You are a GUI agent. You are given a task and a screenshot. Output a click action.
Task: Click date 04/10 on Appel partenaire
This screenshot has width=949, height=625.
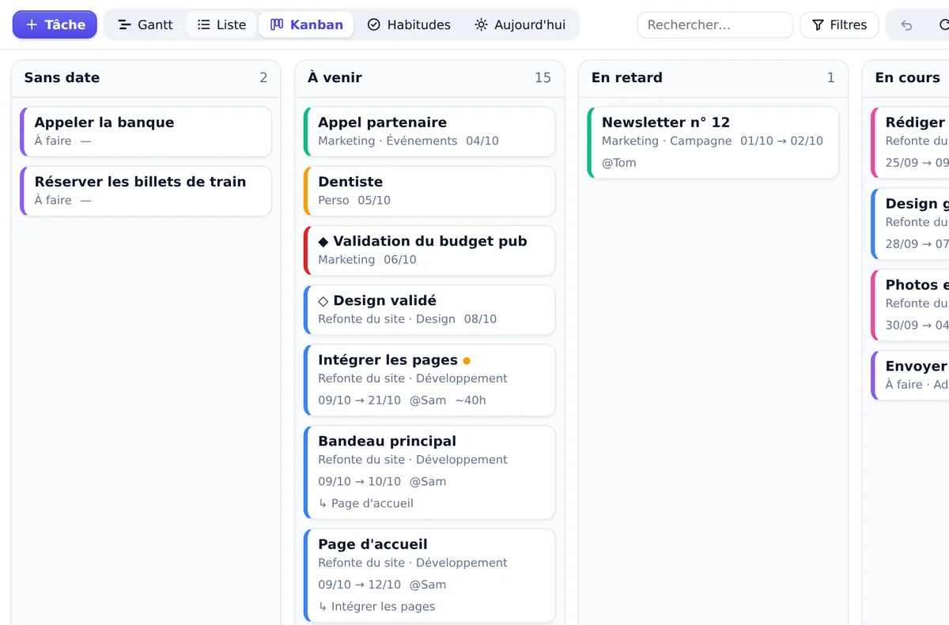(x=482, y=141)
